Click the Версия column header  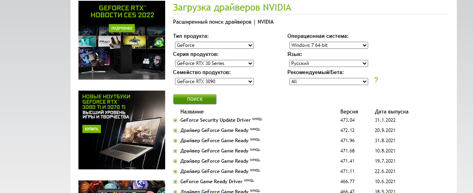pos(349,111)
